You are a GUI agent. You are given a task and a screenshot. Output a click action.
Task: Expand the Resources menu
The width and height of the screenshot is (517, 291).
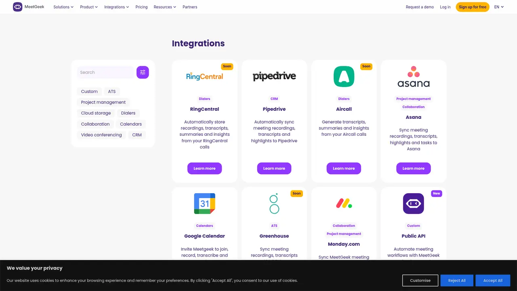165,7
